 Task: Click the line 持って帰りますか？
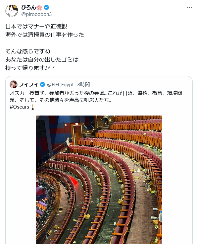30,68
